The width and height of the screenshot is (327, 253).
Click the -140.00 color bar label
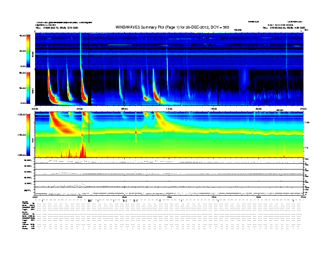pyautogui.click(x=21, y=135)
